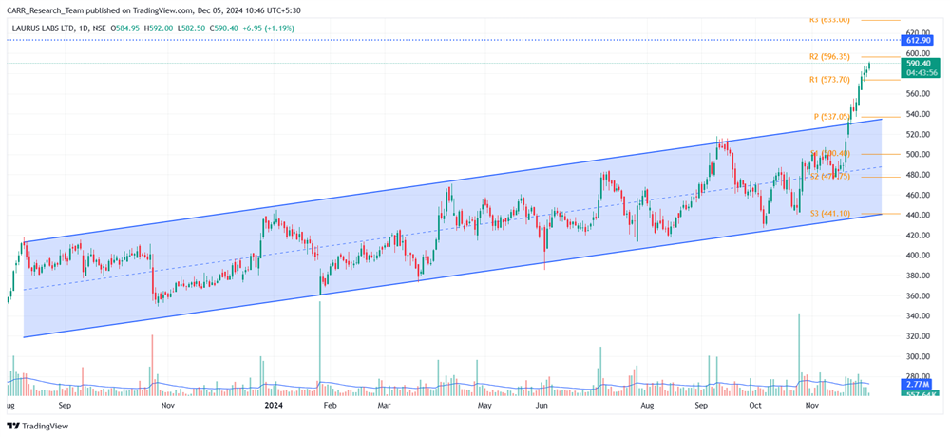Image resolution: width=950 pixels, height=437 pixels.
Task: Click 340.00 on the price axis
Action: 918,316
